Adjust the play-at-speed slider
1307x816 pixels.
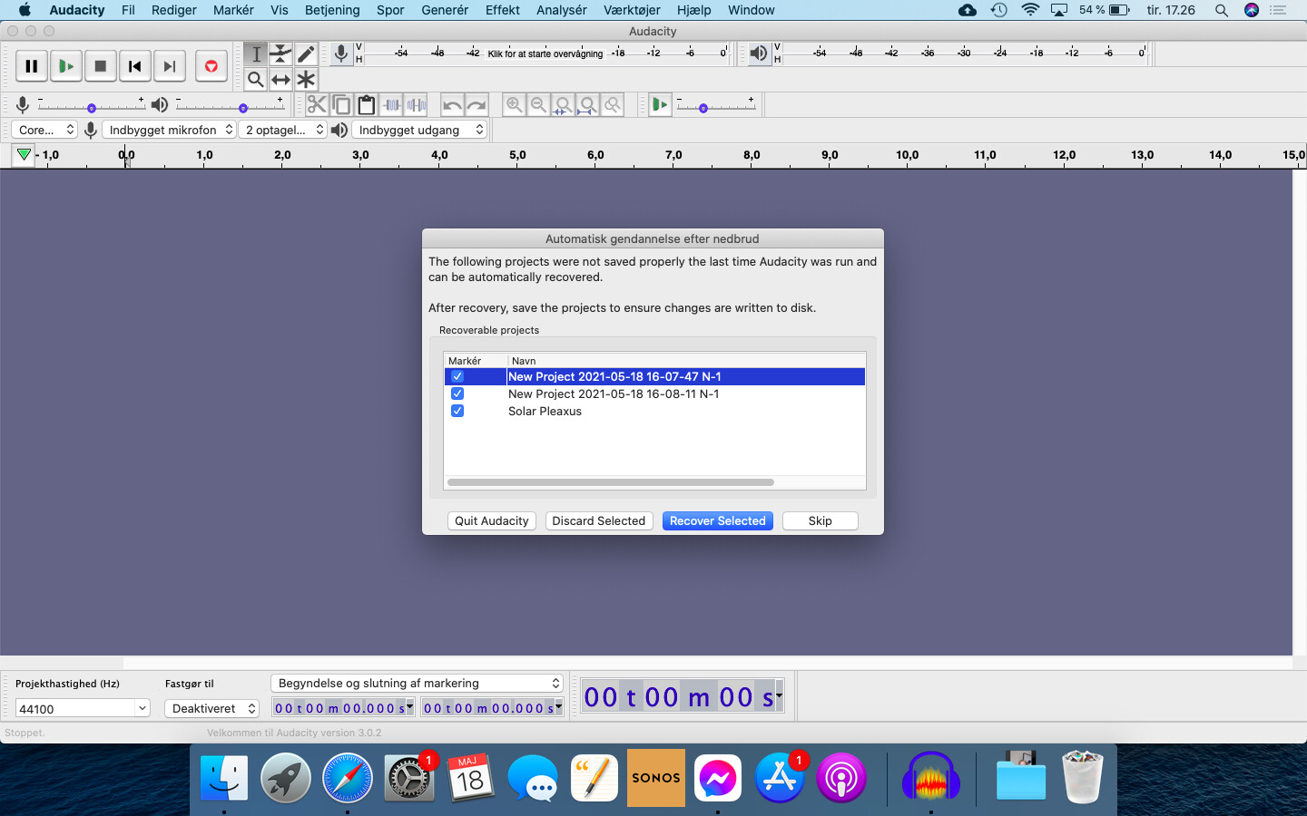pos(703,108)
